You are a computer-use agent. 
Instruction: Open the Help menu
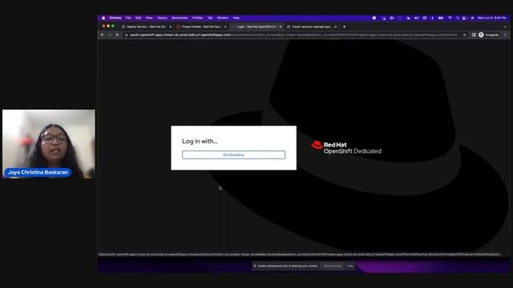pos(236,18)
